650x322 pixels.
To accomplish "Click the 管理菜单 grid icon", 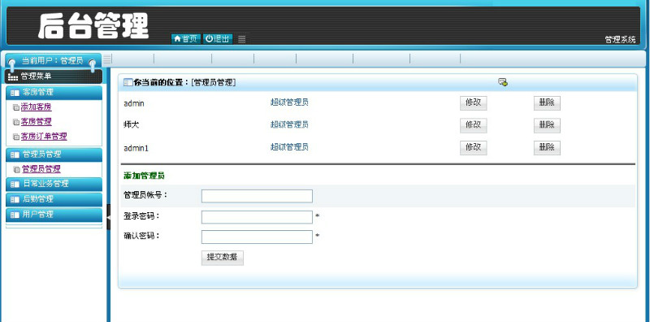I will (x=13, y=76).
